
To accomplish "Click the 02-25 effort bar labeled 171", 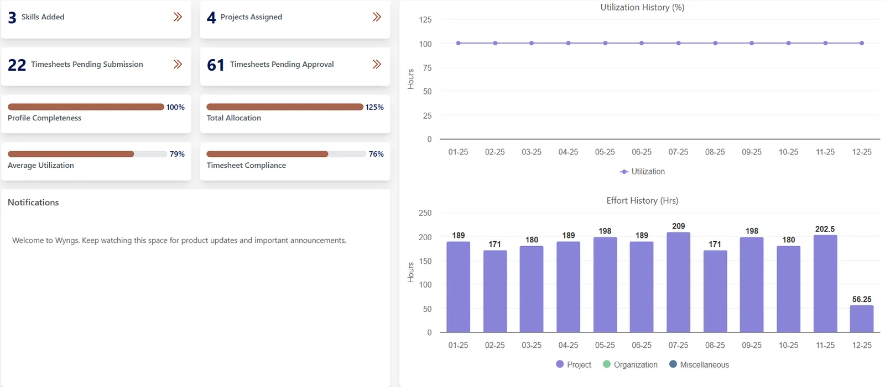I will click(x=495, y=291).
